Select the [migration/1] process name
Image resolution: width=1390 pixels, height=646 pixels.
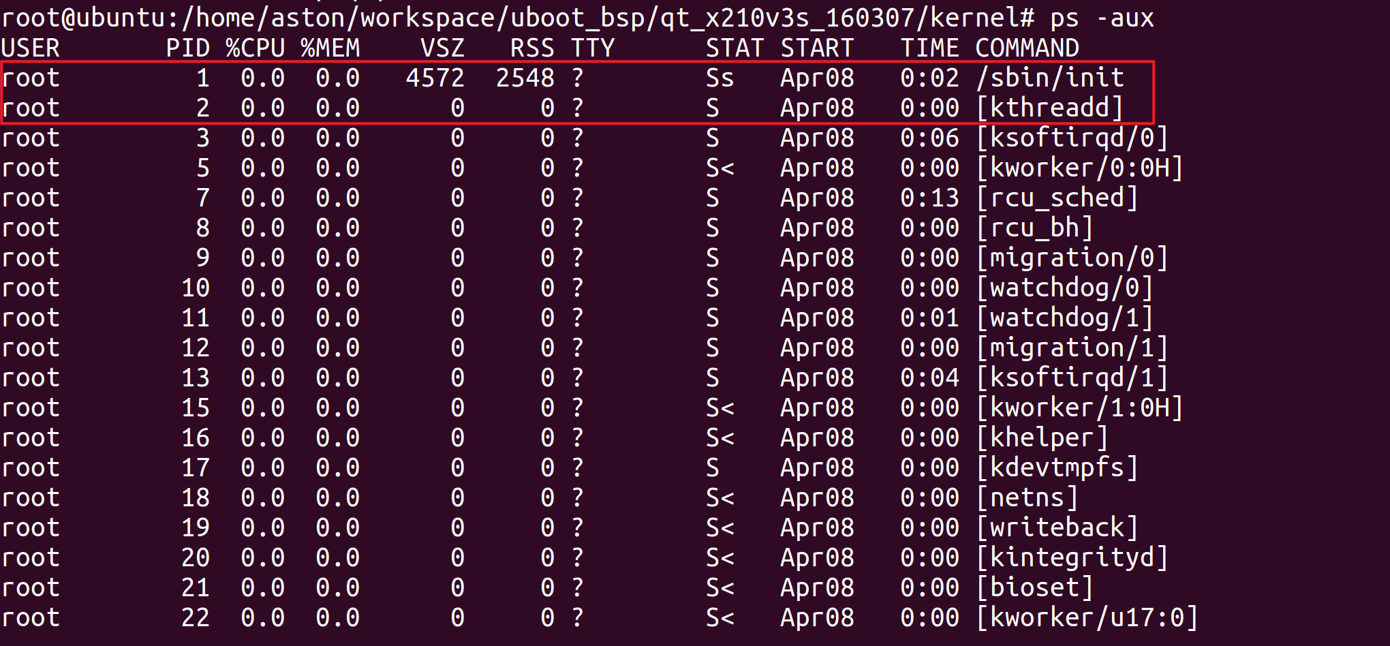tap(1072, 348)
